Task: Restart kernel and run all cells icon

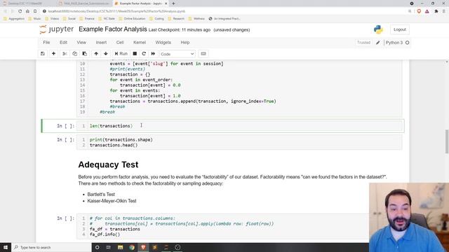Action: (153, 54)
